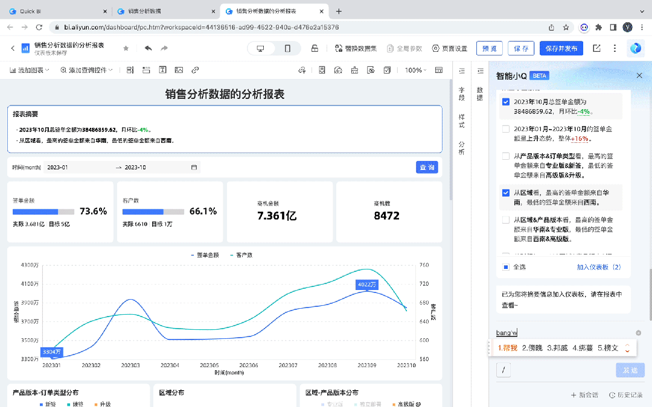The width and height of the screenshot is (652, 407).
Task: Open the 分析 tab
Action: (x=462, y=148)
